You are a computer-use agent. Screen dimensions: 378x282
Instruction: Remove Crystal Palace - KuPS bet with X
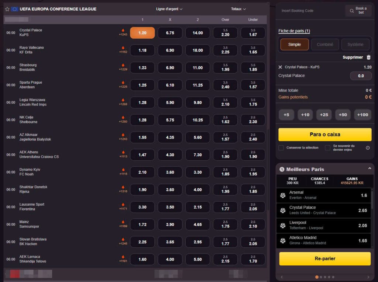pyautogui.click(x=280, y=67)
